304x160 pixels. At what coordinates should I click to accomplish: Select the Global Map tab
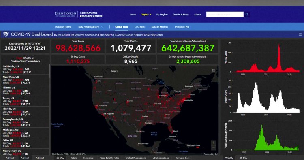point(121,27)
